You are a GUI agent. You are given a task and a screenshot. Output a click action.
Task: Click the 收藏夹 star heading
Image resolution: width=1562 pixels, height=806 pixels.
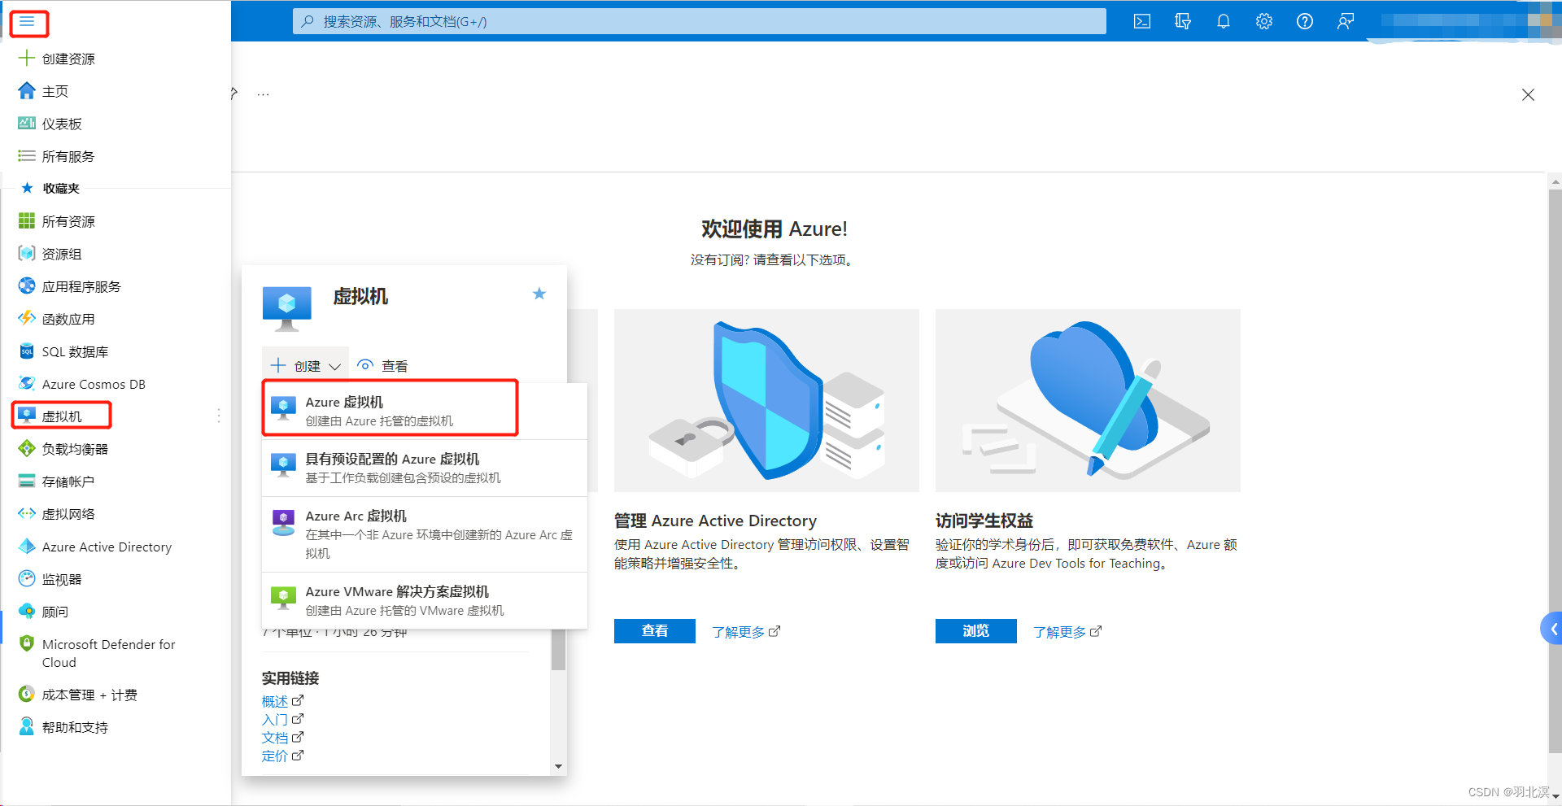pos(50,188)
